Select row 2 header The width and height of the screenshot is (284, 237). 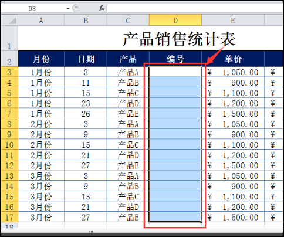pos(9,59)
